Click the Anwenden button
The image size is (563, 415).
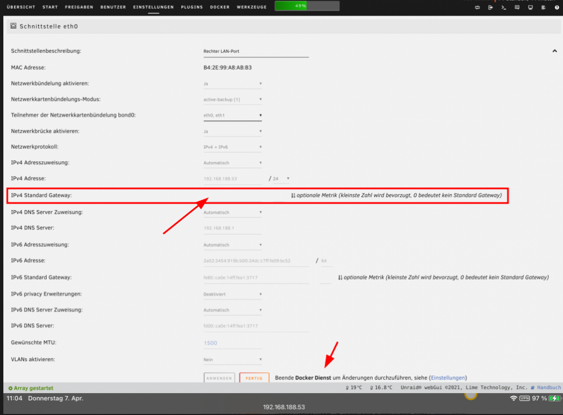(x=220, y=378)
